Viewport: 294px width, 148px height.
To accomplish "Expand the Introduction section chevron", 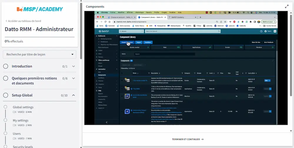I will pyautogui.click(x=73, y=67).
